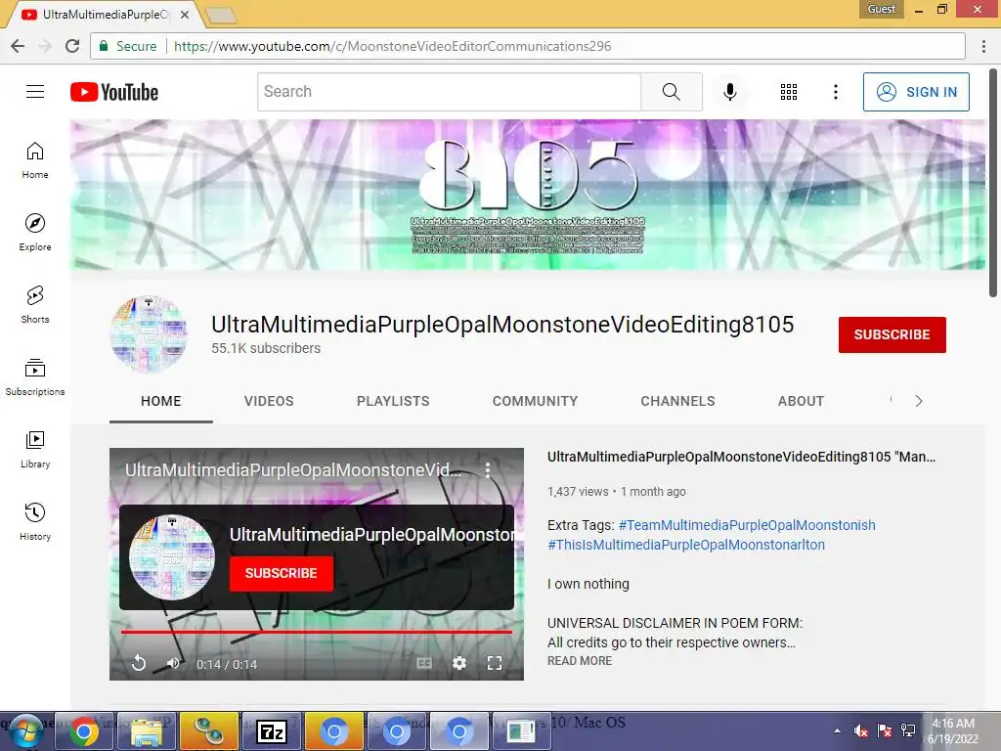This screenshot has width=1001, height=751.
Task: Toggle closed captions on the video
Action: (x=424, y=664)
